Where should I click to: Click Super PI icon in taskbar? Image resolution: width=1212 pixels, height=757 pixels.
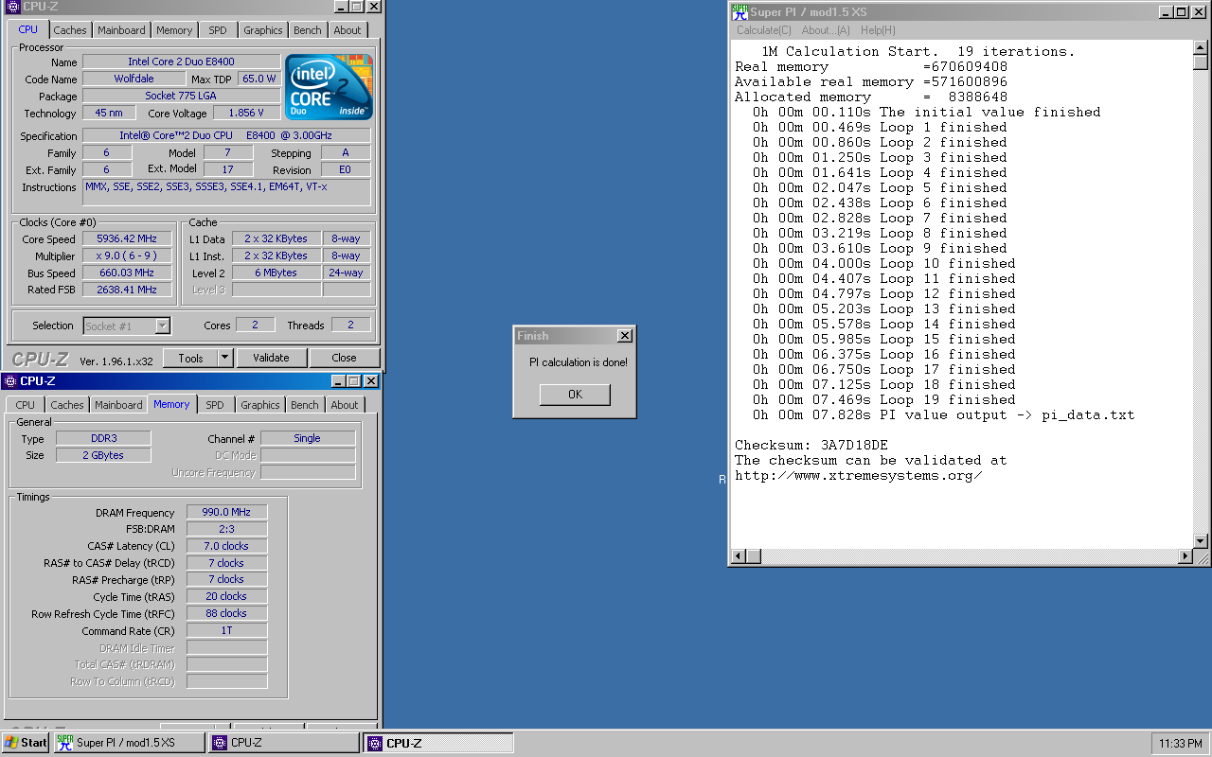(x=64, y=743)
